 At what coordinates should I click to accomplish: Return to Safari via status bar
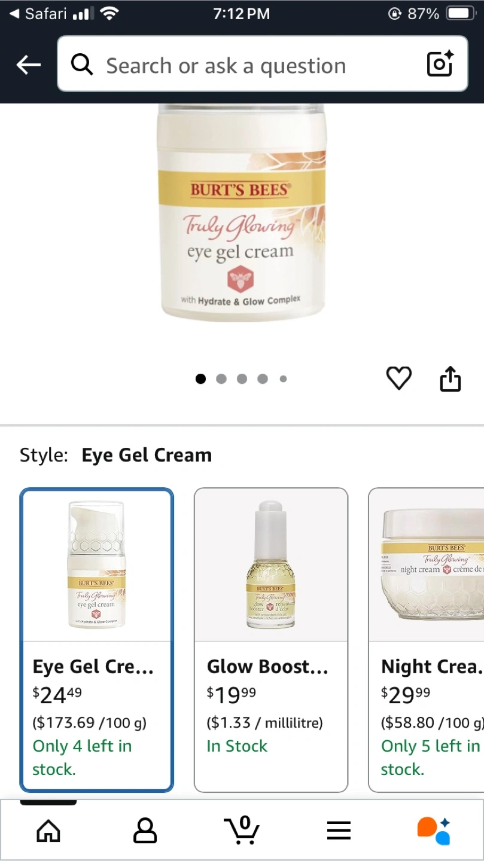point(38,13)
